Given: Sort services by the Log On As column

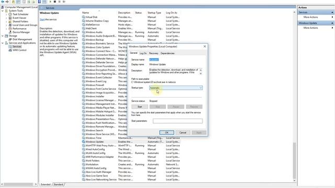Looking at the screenshot, I should 173,13.
